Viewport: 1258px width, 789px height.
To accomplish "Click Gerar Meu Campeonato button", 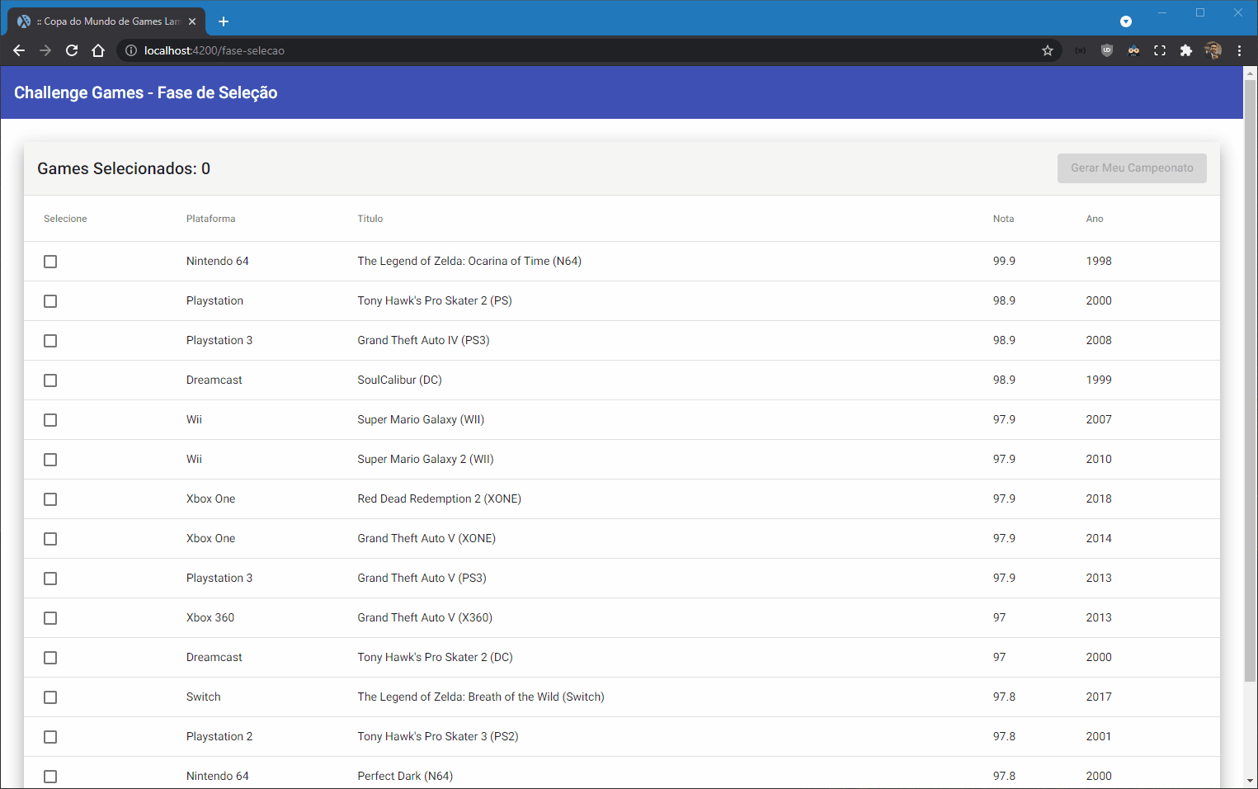I will pos(1132,168).
